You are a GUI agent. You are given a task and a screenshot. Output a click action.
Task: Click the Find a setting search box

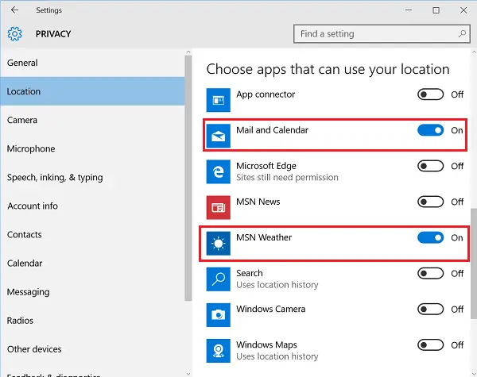pos(375,34)
